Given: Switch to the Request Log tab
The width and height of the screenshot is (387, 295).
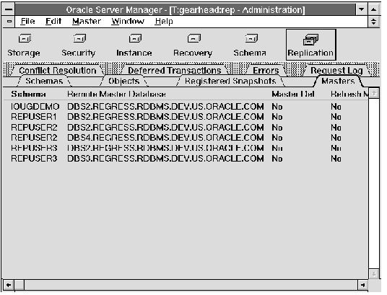Looking at the screenshot, I should (336, 71).
